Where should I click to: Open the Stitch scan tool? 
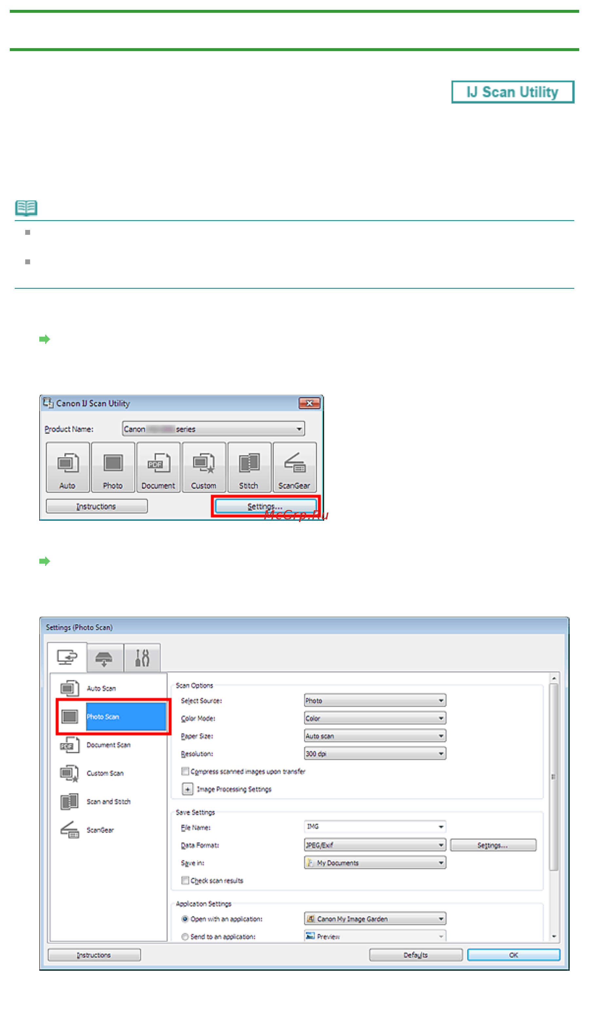[249, 467]
